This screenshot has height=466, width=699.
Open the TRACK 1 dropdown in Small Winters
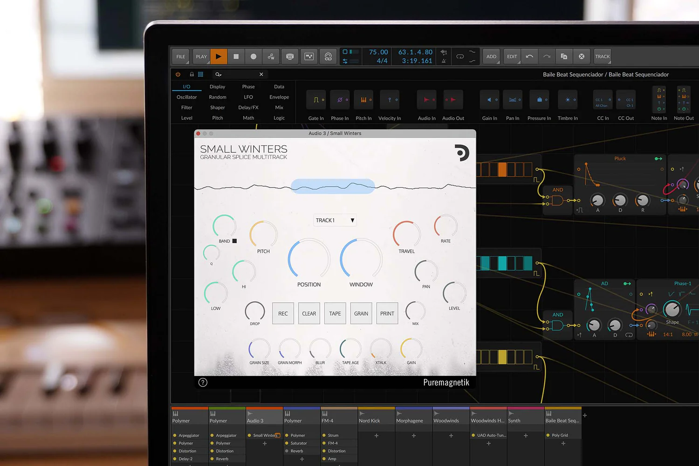coord(335,220)
